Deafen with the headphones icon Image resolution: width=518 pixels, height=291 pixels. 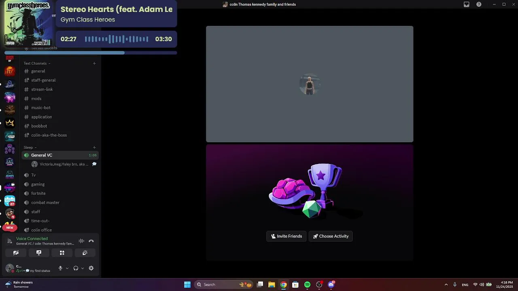76,268
